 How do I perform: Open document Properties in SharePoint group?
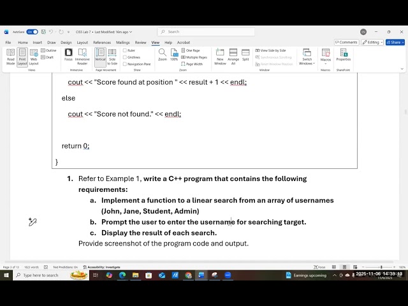coord(343,55)
